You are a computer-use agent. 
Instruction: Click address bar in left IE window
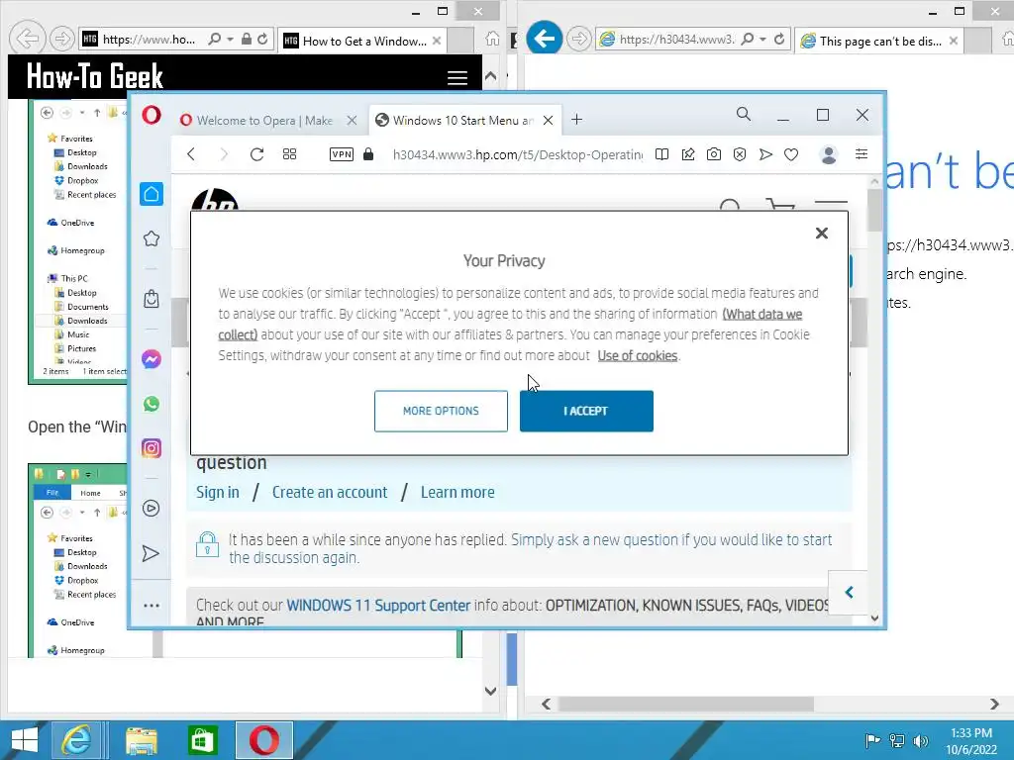(x=149, y=40)
